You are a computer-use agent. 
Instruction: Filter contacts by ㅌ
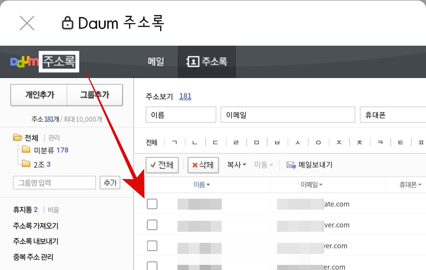[400, 142]
